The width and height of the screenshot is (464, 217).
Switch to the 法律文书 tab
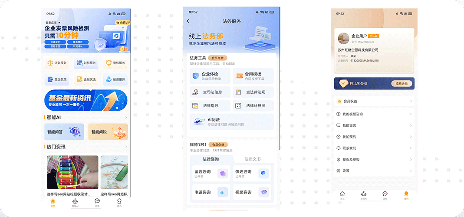253,159
